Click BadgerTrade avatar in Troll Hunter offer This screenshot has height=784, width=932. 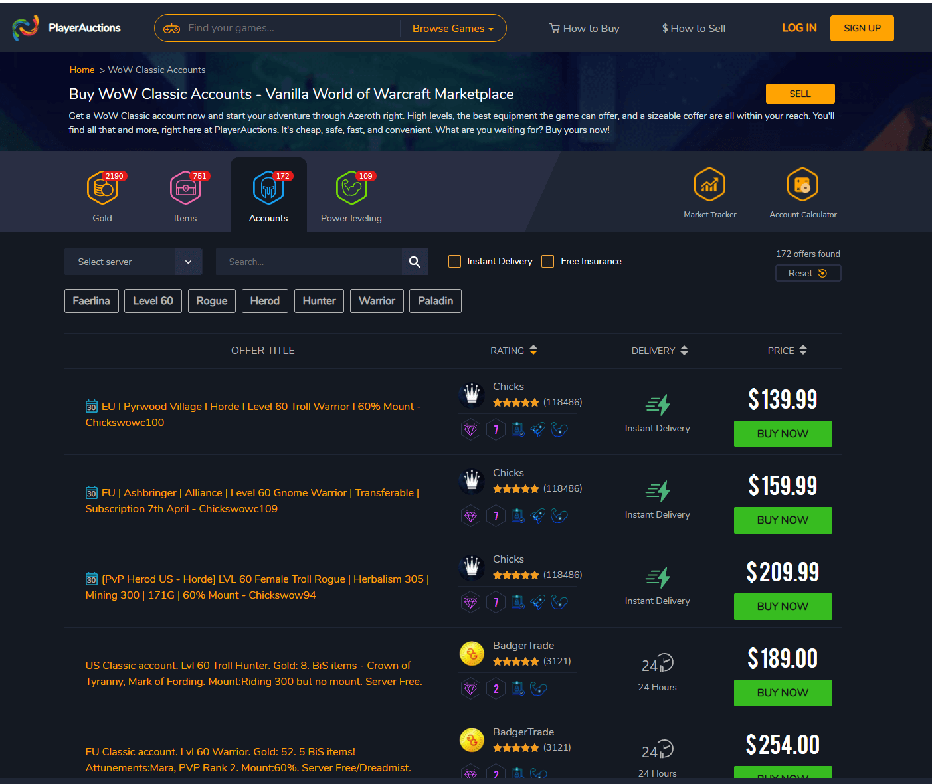click(x=472, y=654)
